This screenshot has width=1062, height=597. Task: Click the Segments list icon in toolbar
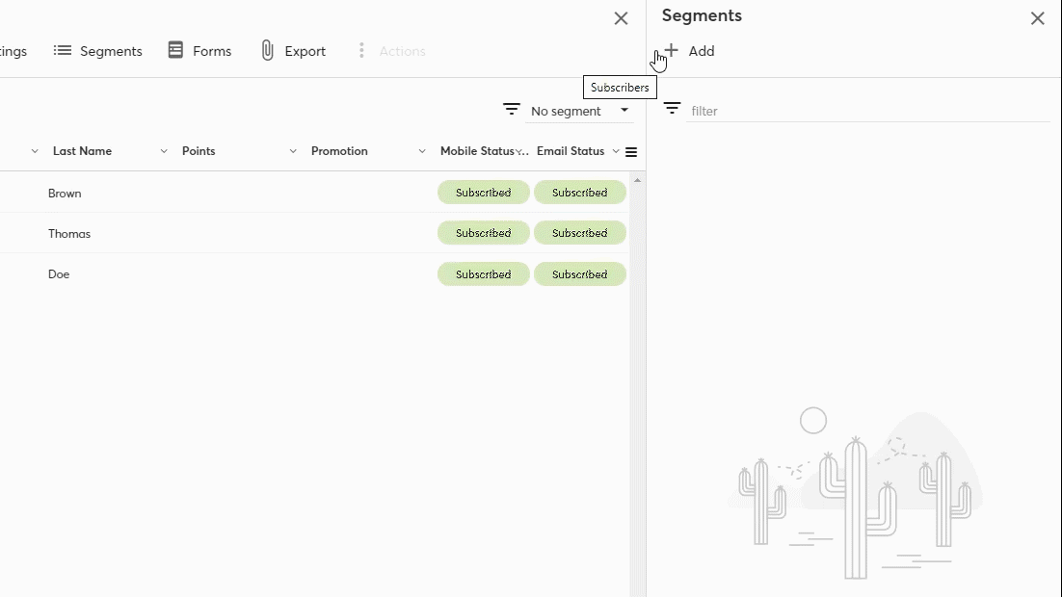[63, 51]
